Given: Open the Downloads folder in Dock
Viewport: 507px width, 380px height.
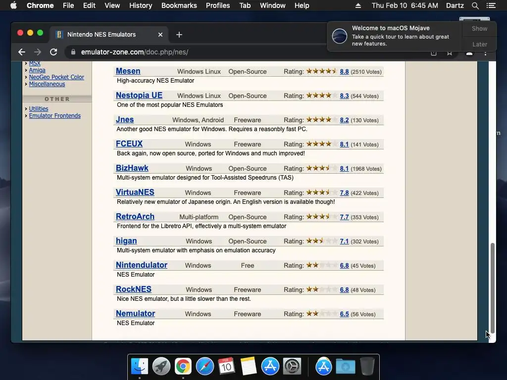Looking at the screenshot, I should (x=345, y=367).
